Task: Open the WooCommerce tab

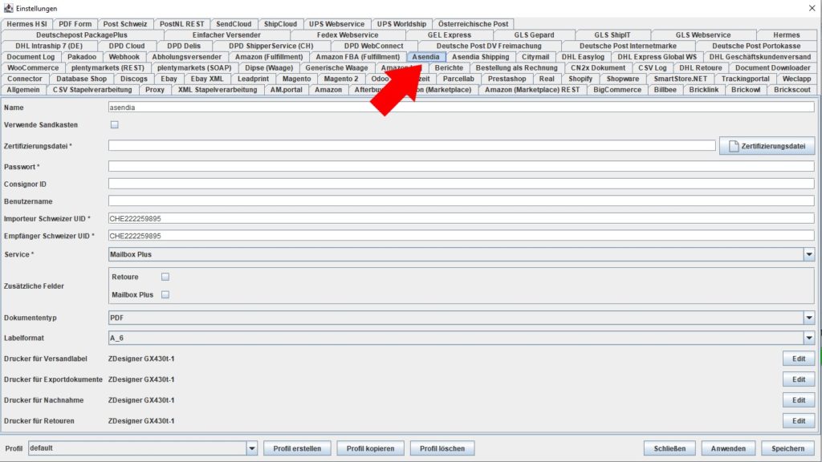Action: (33, 67)
